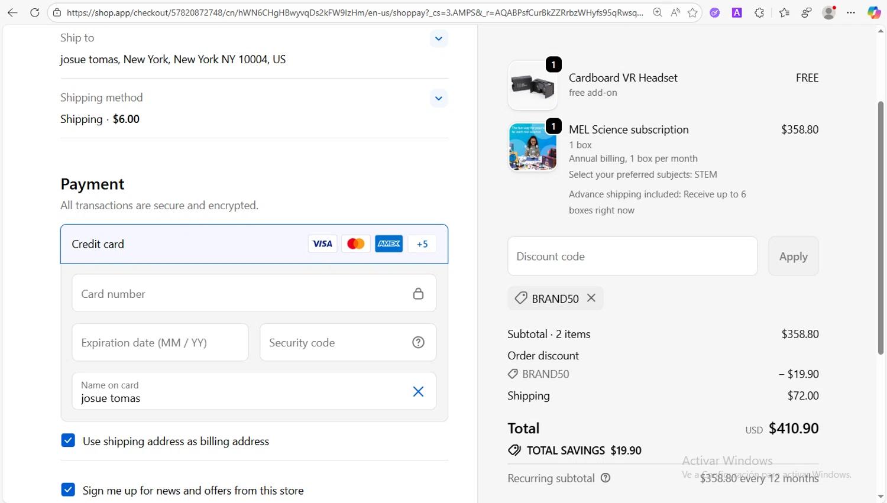This screenshot has height=503, width=887.
Task: Open Copilot sidebar icon
Action: [874, 12]
